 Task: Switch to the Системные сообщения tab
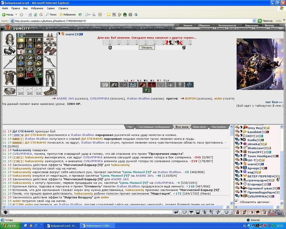point(154,127)
